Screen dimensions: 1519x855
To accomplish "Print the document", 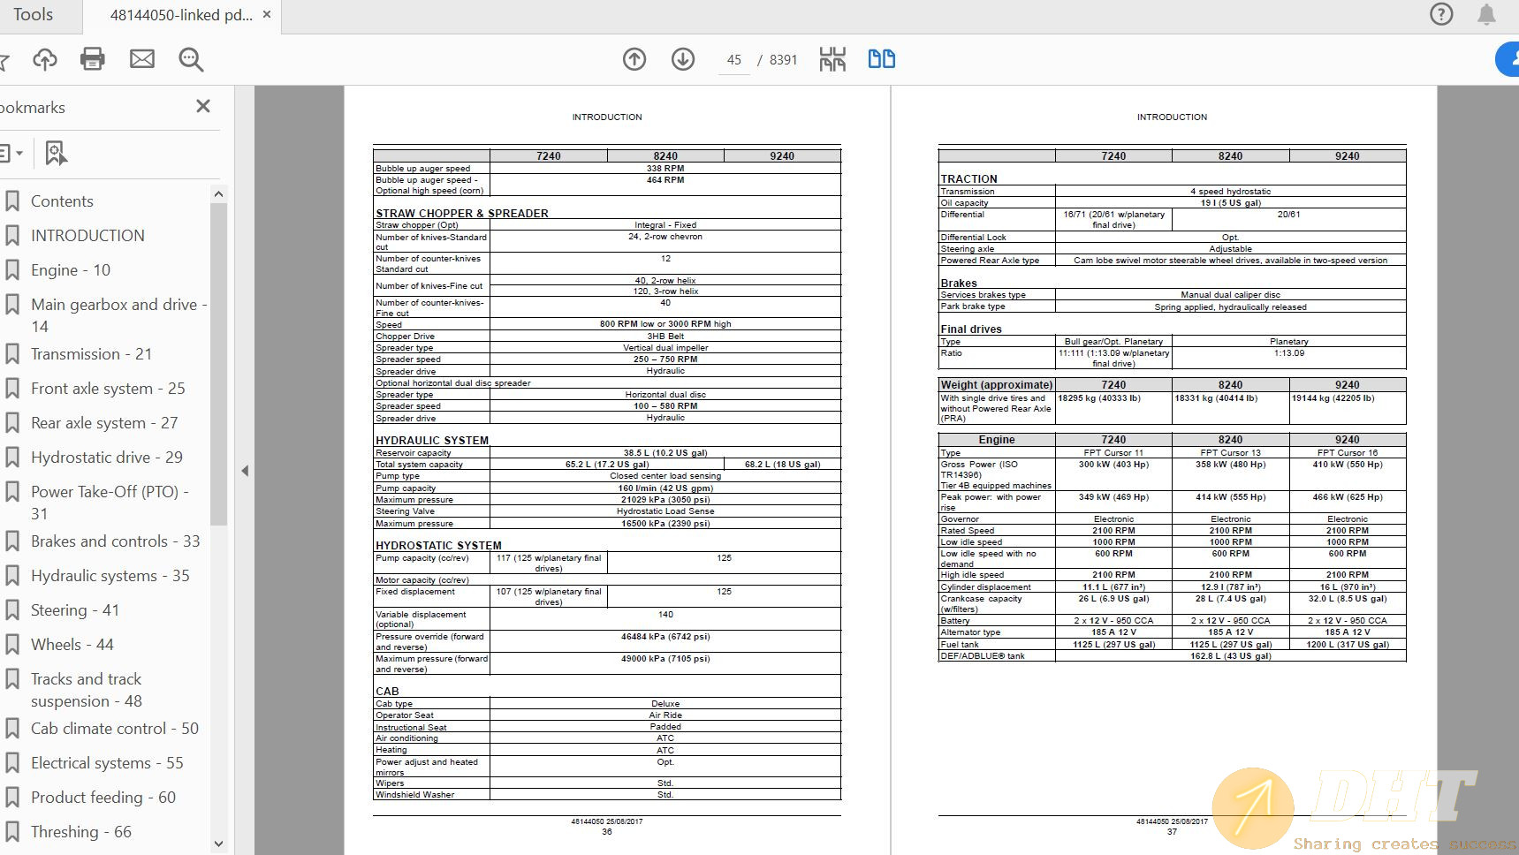I will click(x=93, y=59).
